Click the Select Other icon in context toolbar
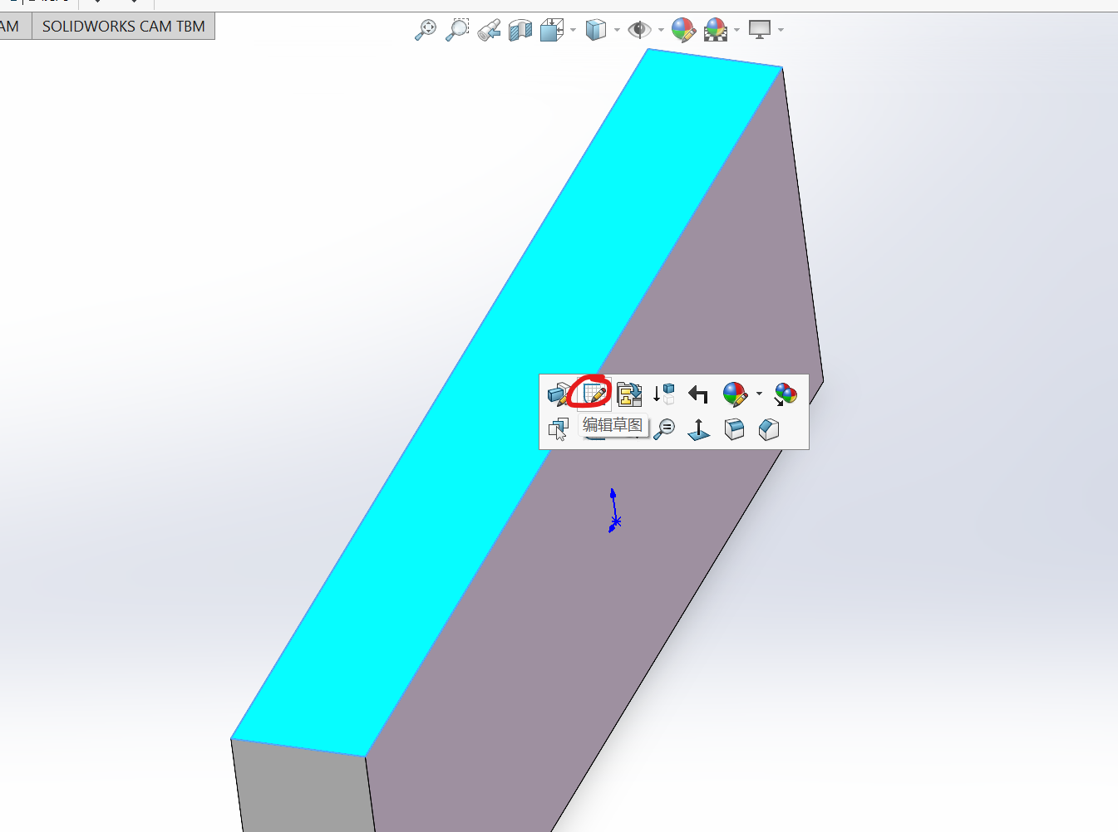 click(x=558, y=429)
